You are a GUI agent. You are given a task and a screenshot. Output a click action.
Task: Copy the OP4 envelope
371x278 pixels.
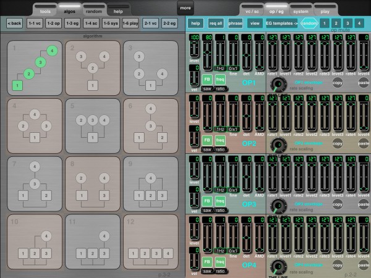338,265
